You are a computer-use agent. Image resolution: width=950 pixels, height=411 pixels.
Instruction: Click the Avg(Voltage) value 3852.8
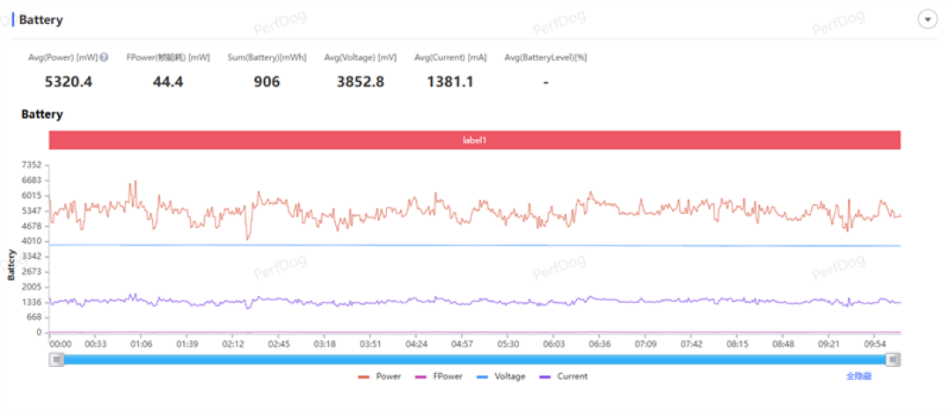point(361,82)
